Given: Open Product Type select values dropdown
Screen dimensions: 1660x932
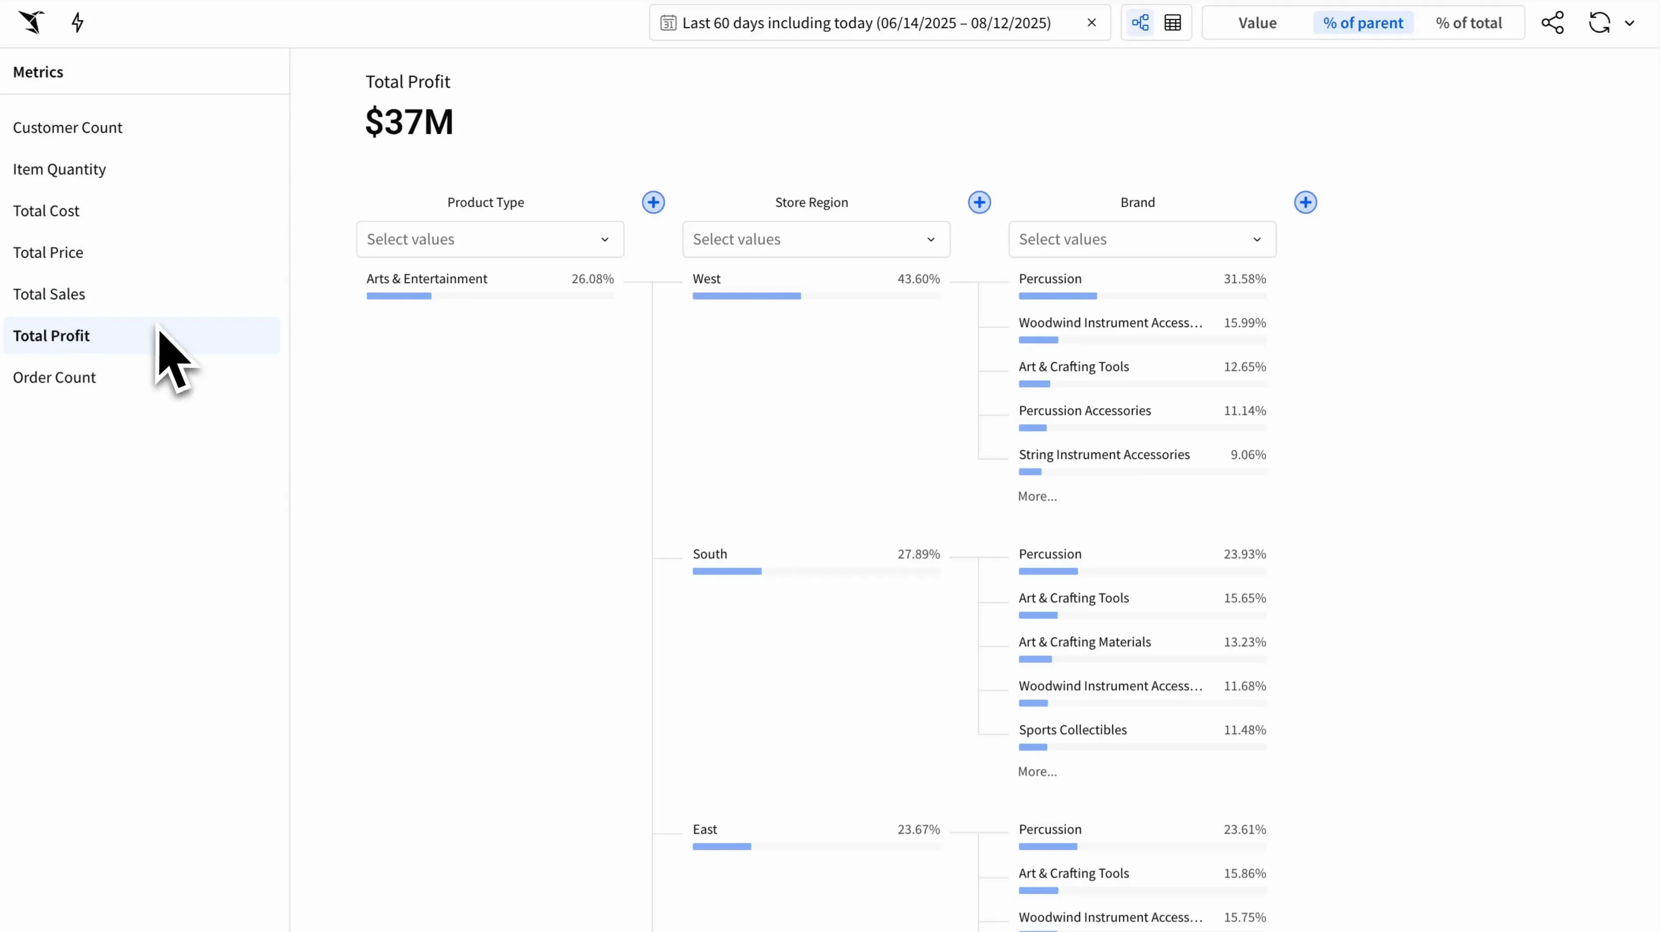Looking at the screenshot, I should point(489,239).
